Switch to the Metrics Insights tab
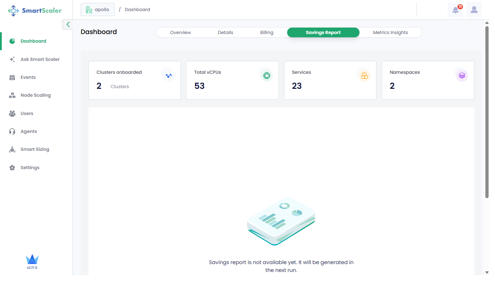The image size is (495, 306). pyautogui.click(x=390, y=33)
